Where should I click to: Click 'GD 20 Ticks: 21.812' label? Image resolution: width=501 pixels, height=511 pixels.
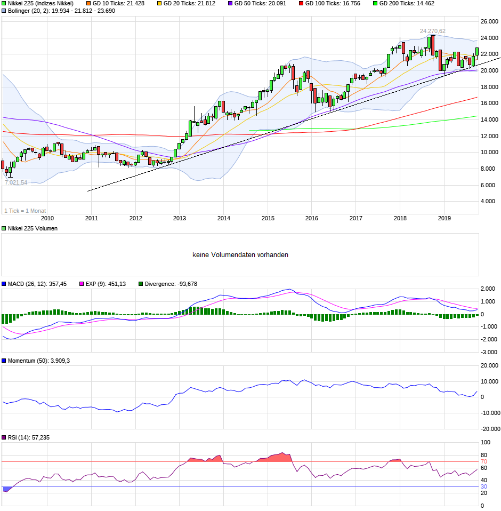click(189, 4)
